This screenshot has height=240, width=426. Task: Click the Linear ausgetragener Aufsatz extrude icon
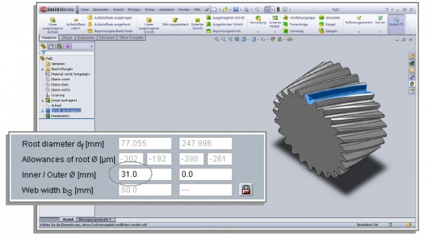tap(53, 20)
